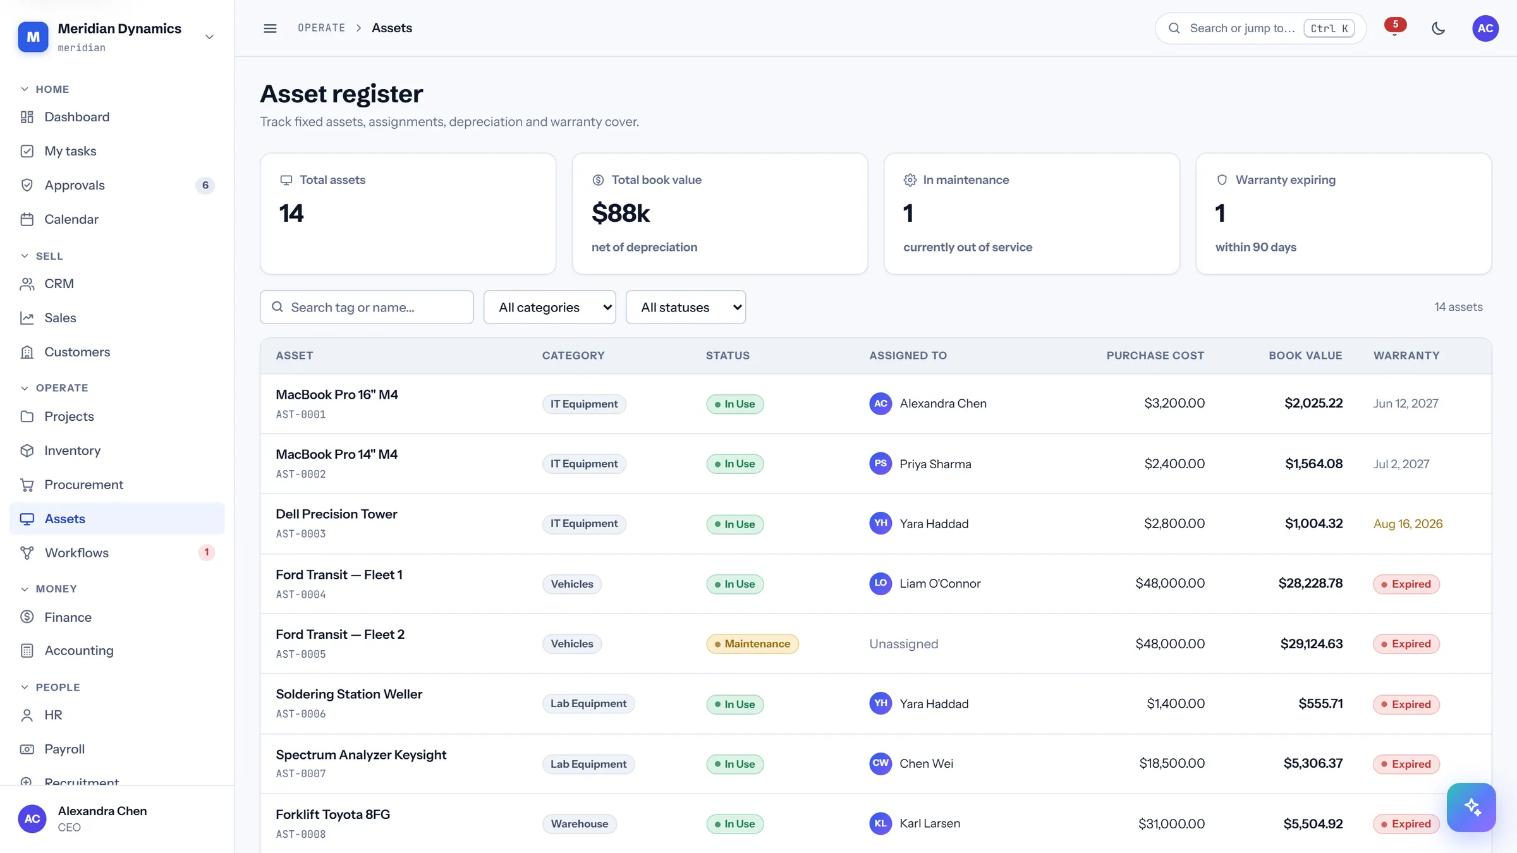The image size is (1517, 853).
Task: Click the HR person icon
Action: point(27,715)
